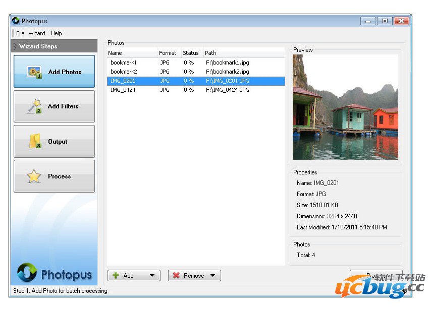Click the Path column header

(x=242, y=53)
